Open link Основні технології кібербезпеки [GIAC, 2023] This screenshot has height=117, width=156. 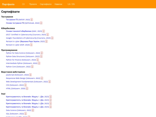[24, 31]
